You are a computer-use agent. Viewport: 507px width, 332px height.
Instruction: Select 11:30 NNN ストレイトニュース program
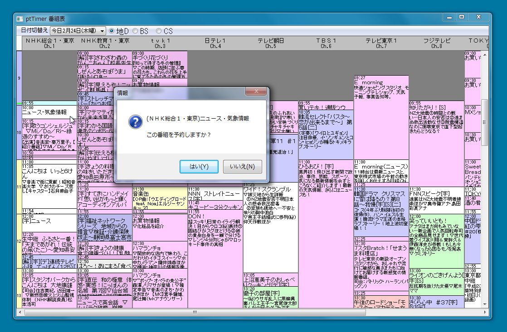(215, 193)
